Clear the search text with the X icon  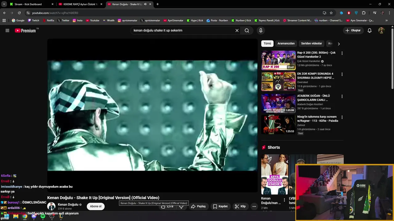(237, 30)
